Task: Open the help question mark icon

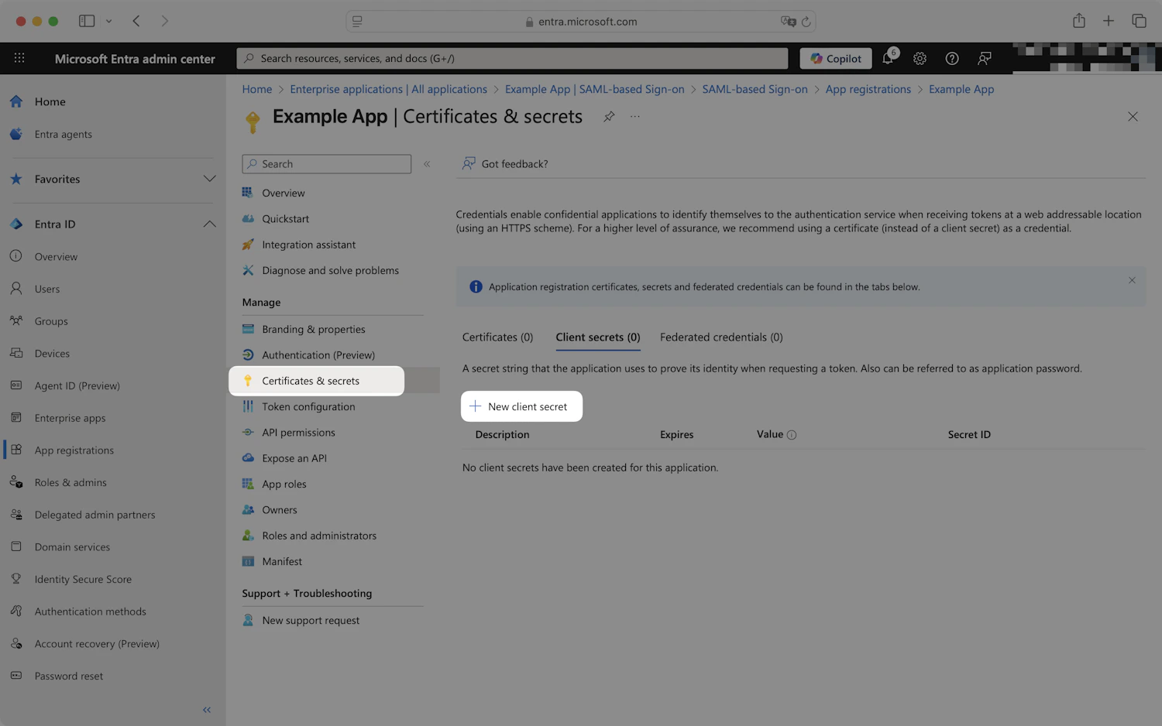Action: pos(952,58)
